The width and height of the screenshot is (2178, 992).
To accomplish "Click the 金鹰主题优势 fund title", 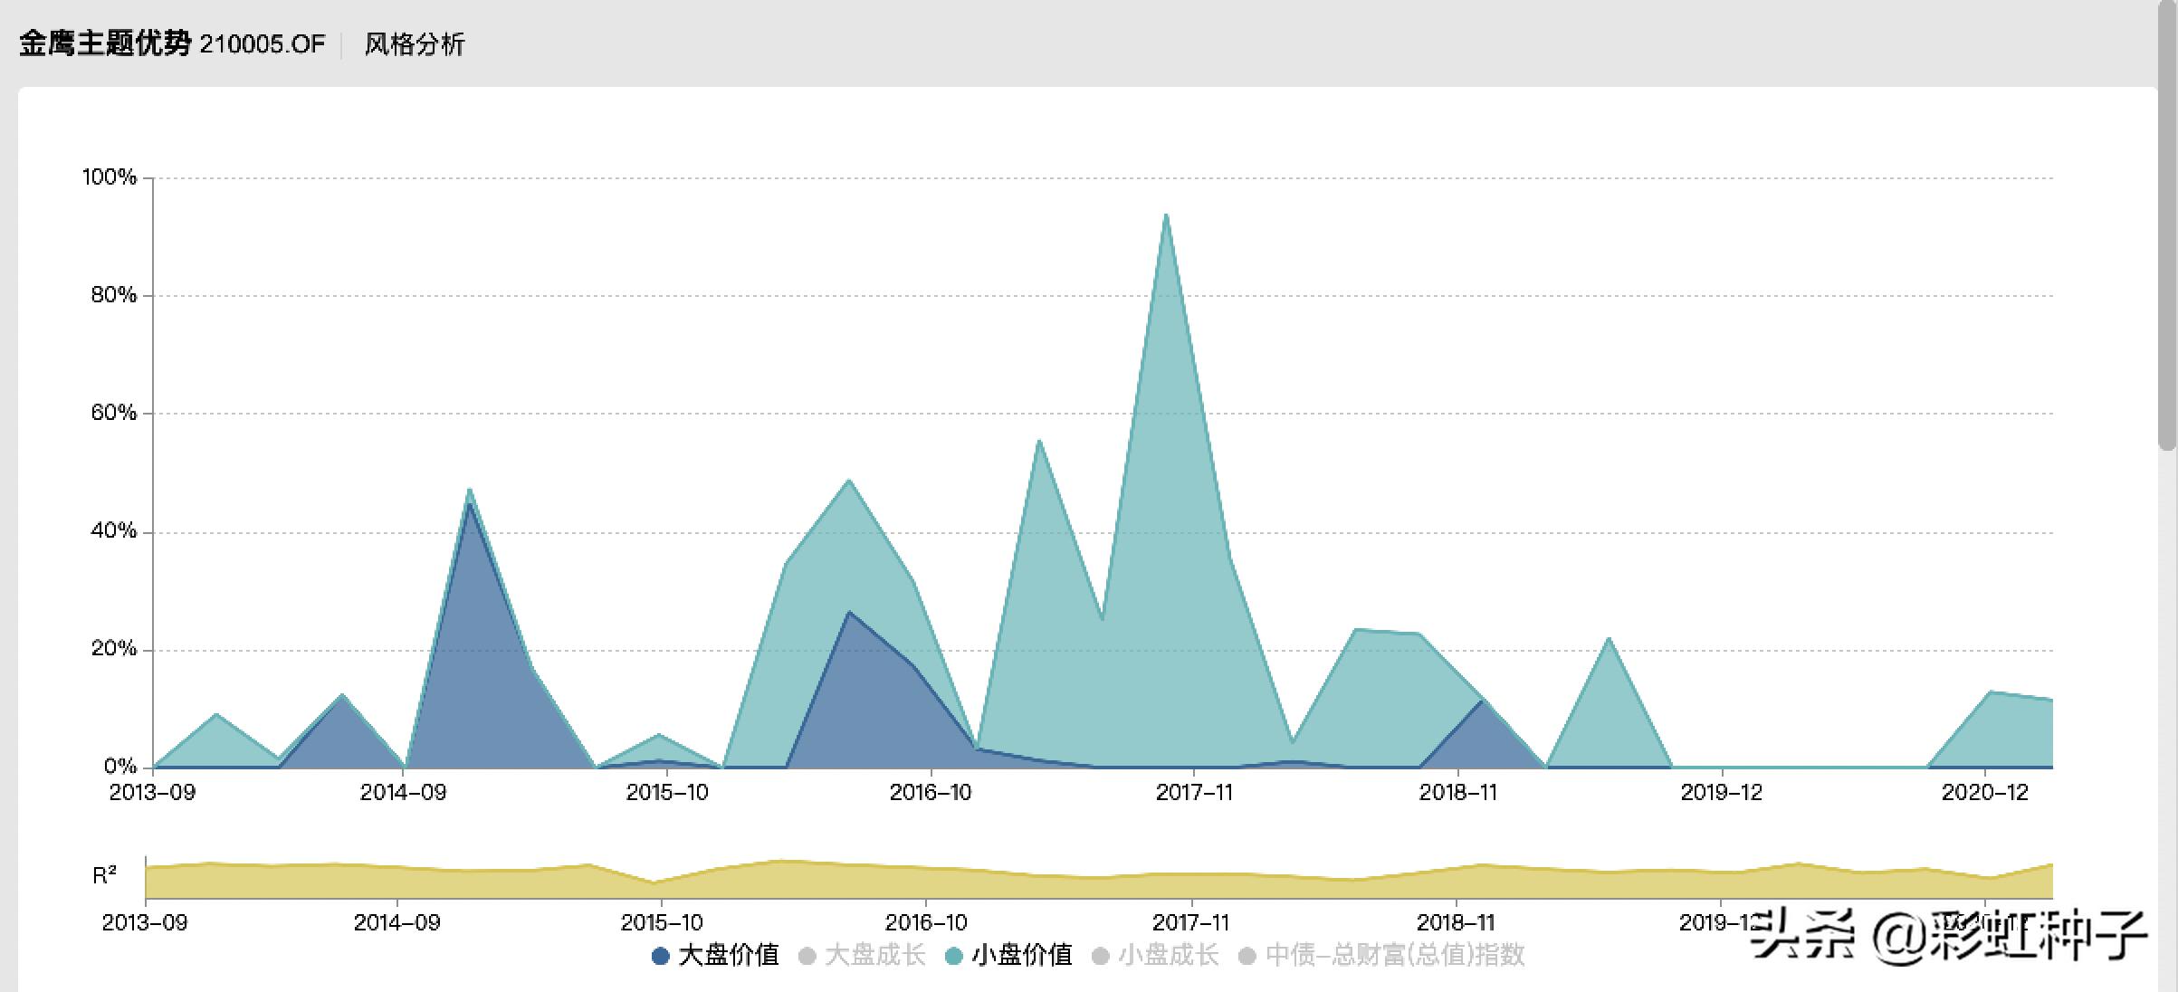I will (105, 43).
